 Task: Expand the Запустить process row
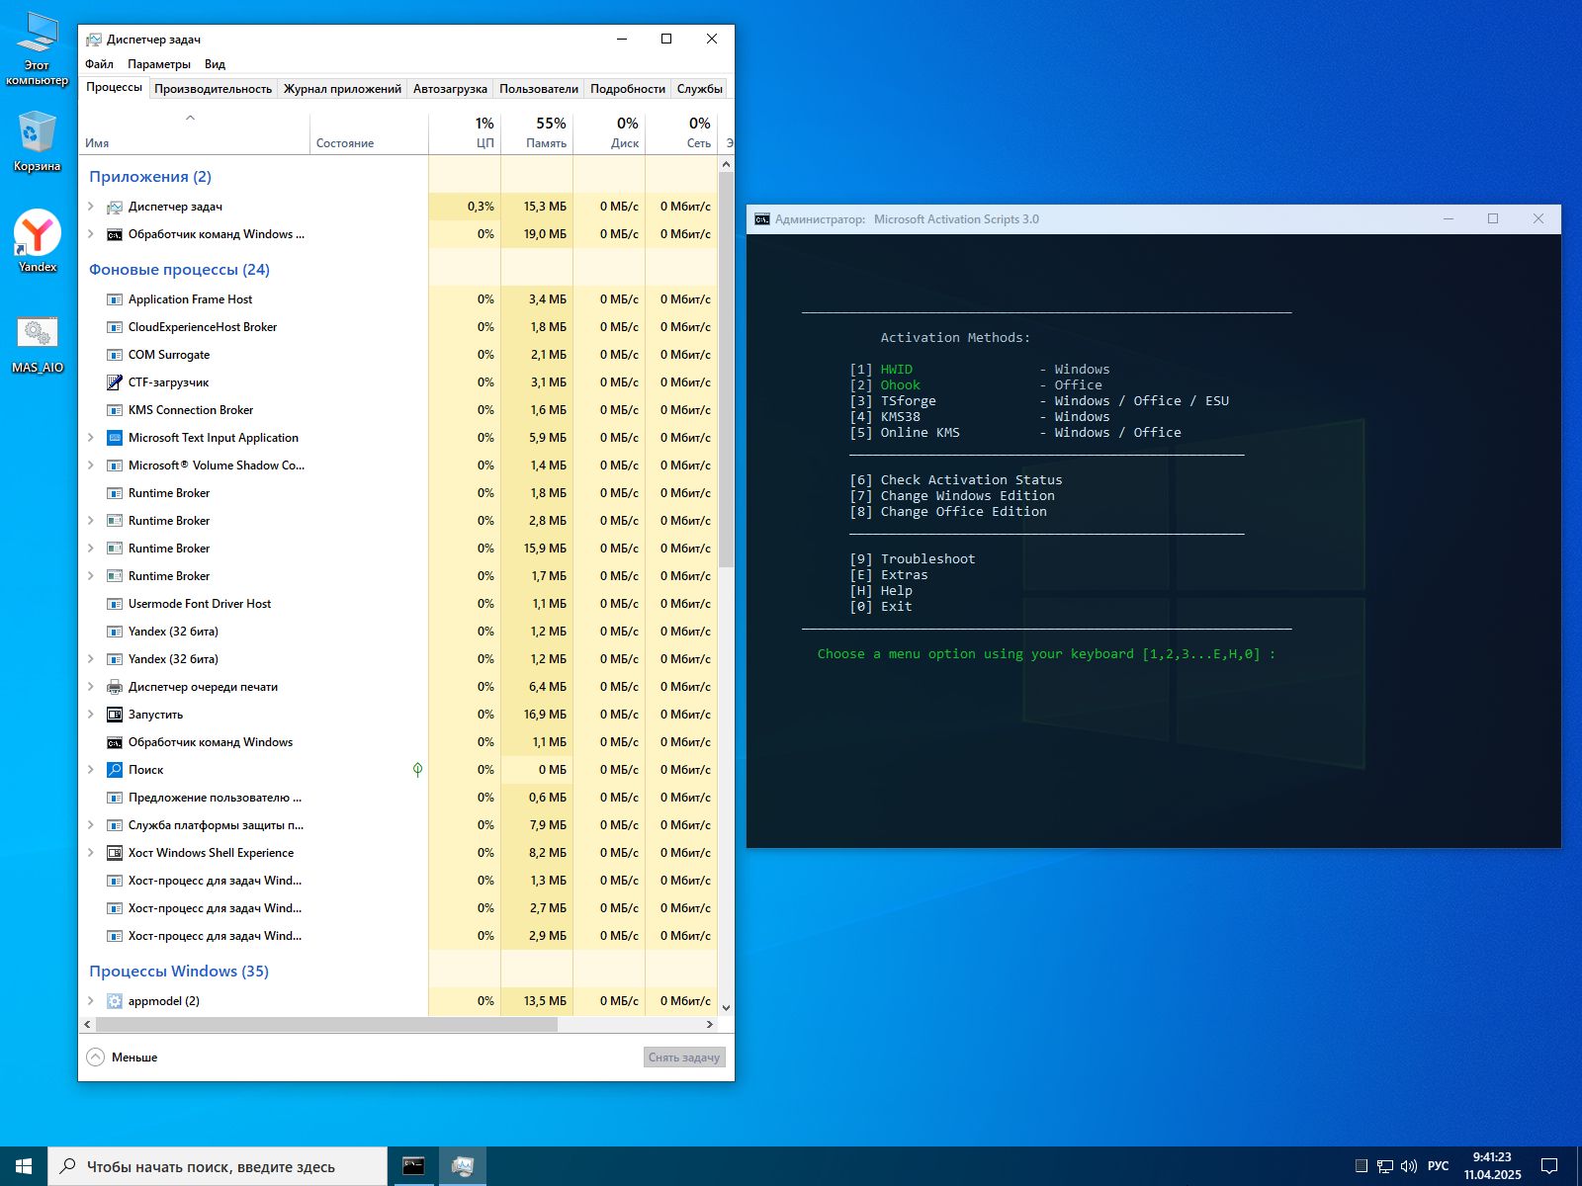coord(91,715)
